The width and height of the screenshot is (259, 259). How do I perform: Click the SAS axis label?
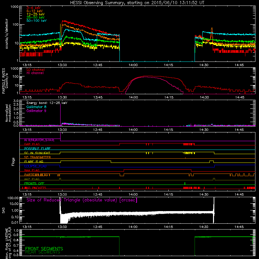coord(4,210)
